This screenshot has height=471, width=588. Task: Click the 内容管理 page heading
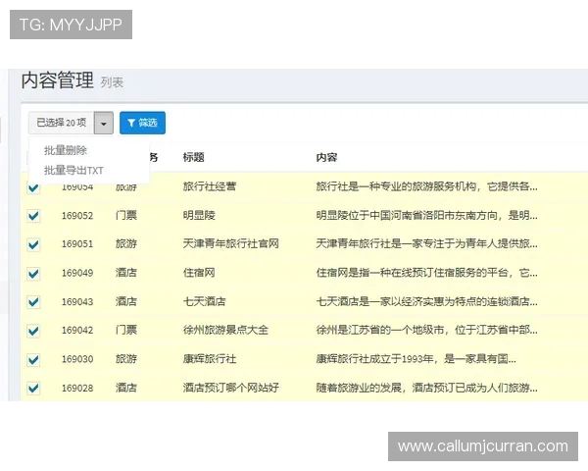coord(58,80)
